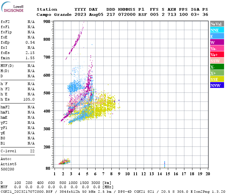Click the 15 MHz frequency axis label
This screenshot has height=194, width=226.
point(168,174)
